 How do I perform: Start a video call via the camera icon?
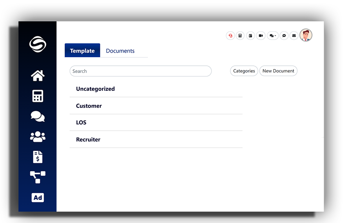pyautogui.click(x=261, y=36)
